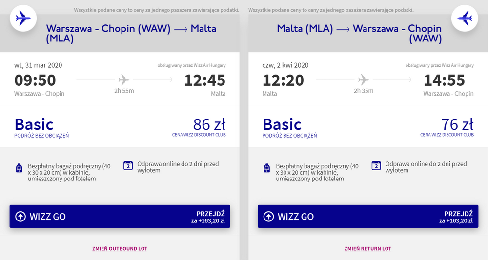
Task: Click the gray plane icon above 2h 35m
Action: pyautogui.click(x=364, y=80)
